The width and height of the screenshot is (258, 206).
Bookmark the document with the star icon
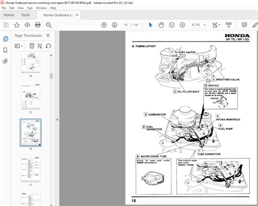click(17, 25)
